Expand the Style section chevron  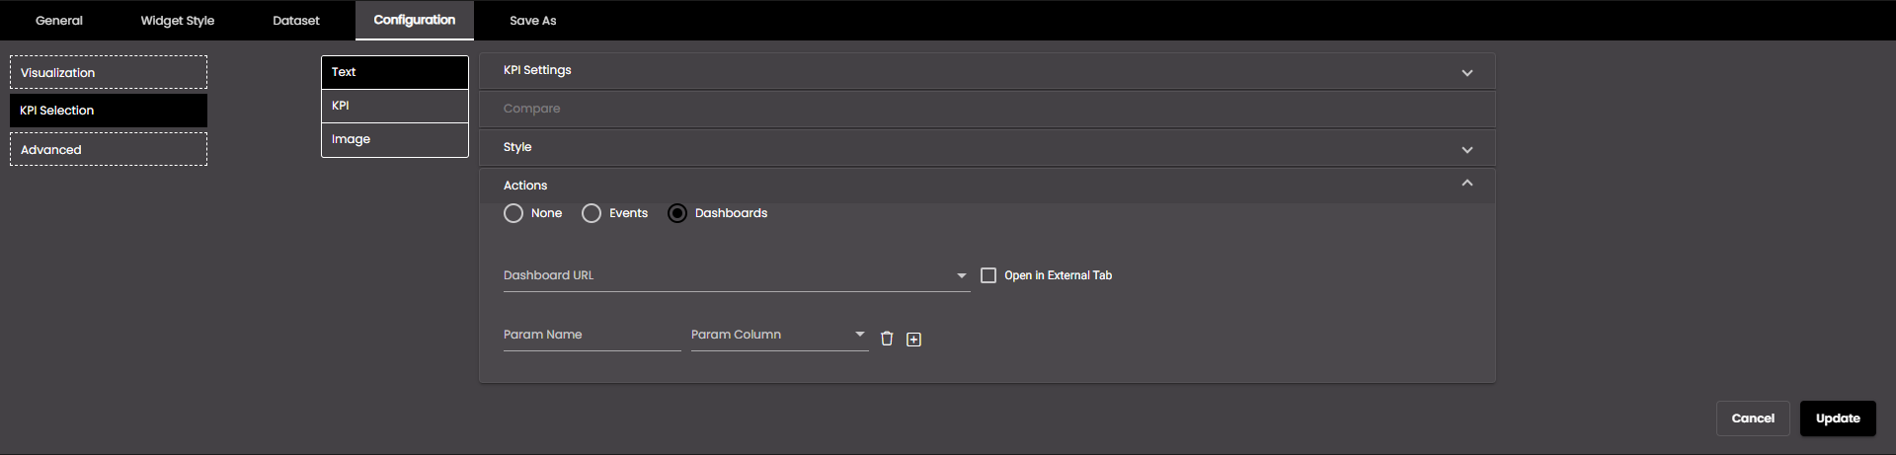click(x=1467, y=149)
